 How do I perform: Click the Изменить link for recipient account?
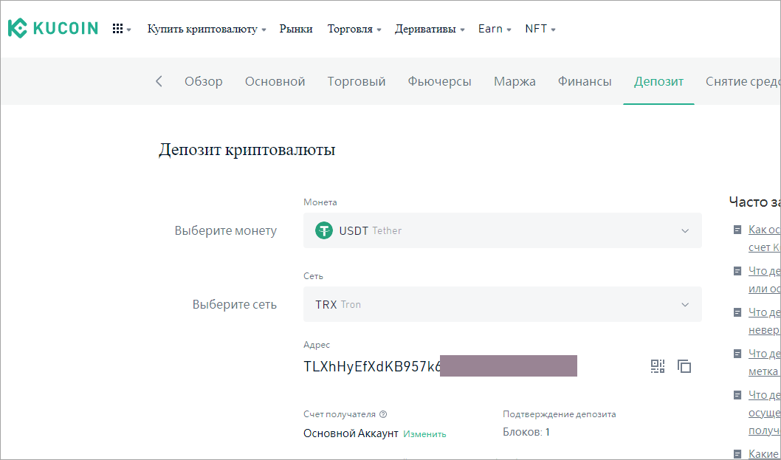(x=425, y=434)
